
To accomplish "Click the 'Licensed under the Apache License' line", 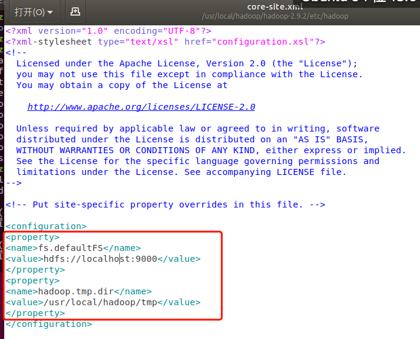I will click(x=187, y=63).
